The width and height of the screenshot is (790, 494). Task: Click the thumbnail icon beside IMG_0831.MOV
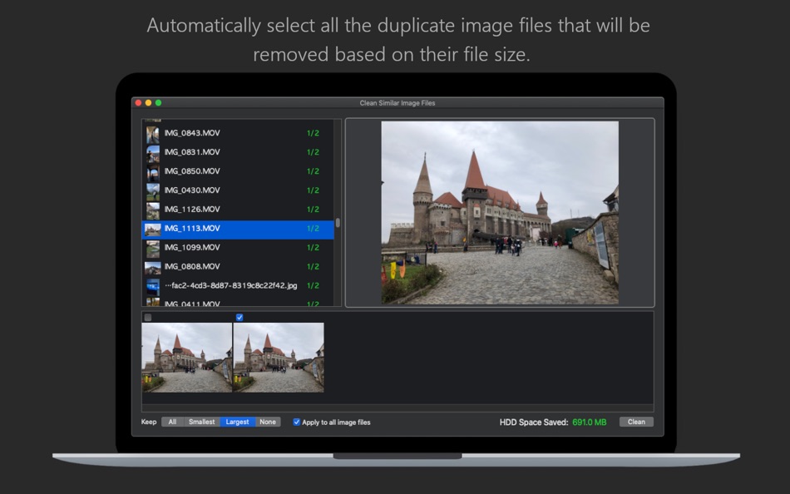pyautogui.click(x=153, y=152)
